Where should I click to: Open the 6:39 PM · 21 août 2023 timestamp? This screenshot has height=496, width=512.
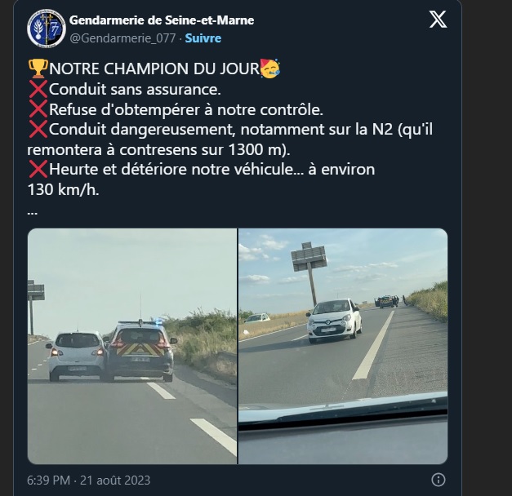pos(89,480)
